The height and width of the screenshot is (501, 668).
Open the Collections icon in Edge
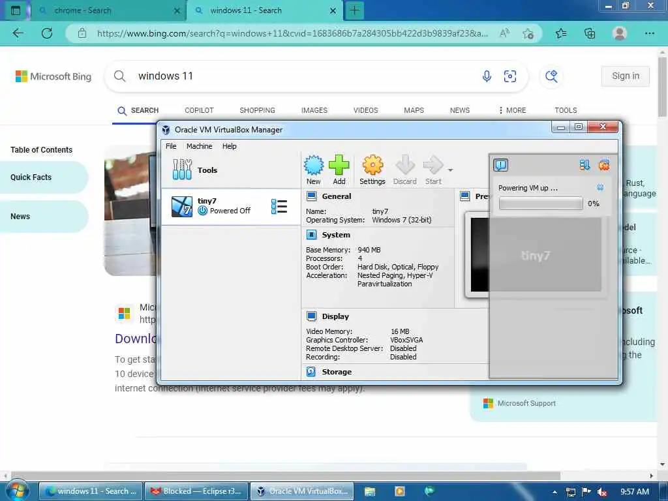pos(590,33)
